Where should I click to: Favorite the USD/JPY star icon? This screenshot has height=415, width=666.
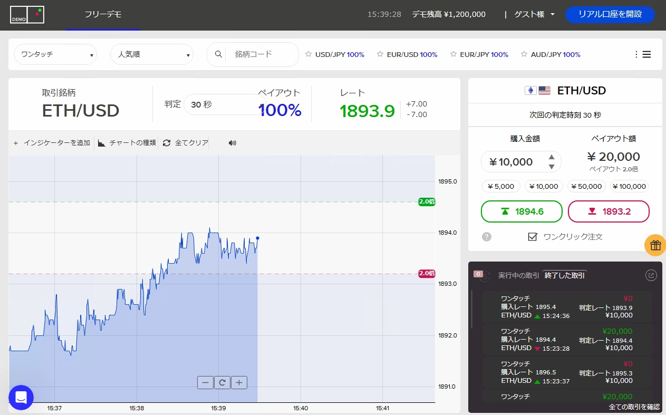coord(308,54)
